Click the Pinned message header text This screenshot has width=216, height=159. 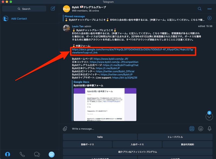pos(75,16)
